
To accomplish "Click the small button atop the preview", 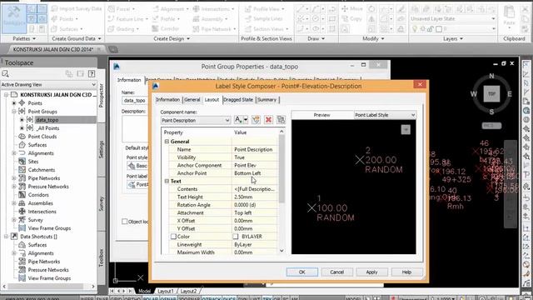I will coord(406,129).
